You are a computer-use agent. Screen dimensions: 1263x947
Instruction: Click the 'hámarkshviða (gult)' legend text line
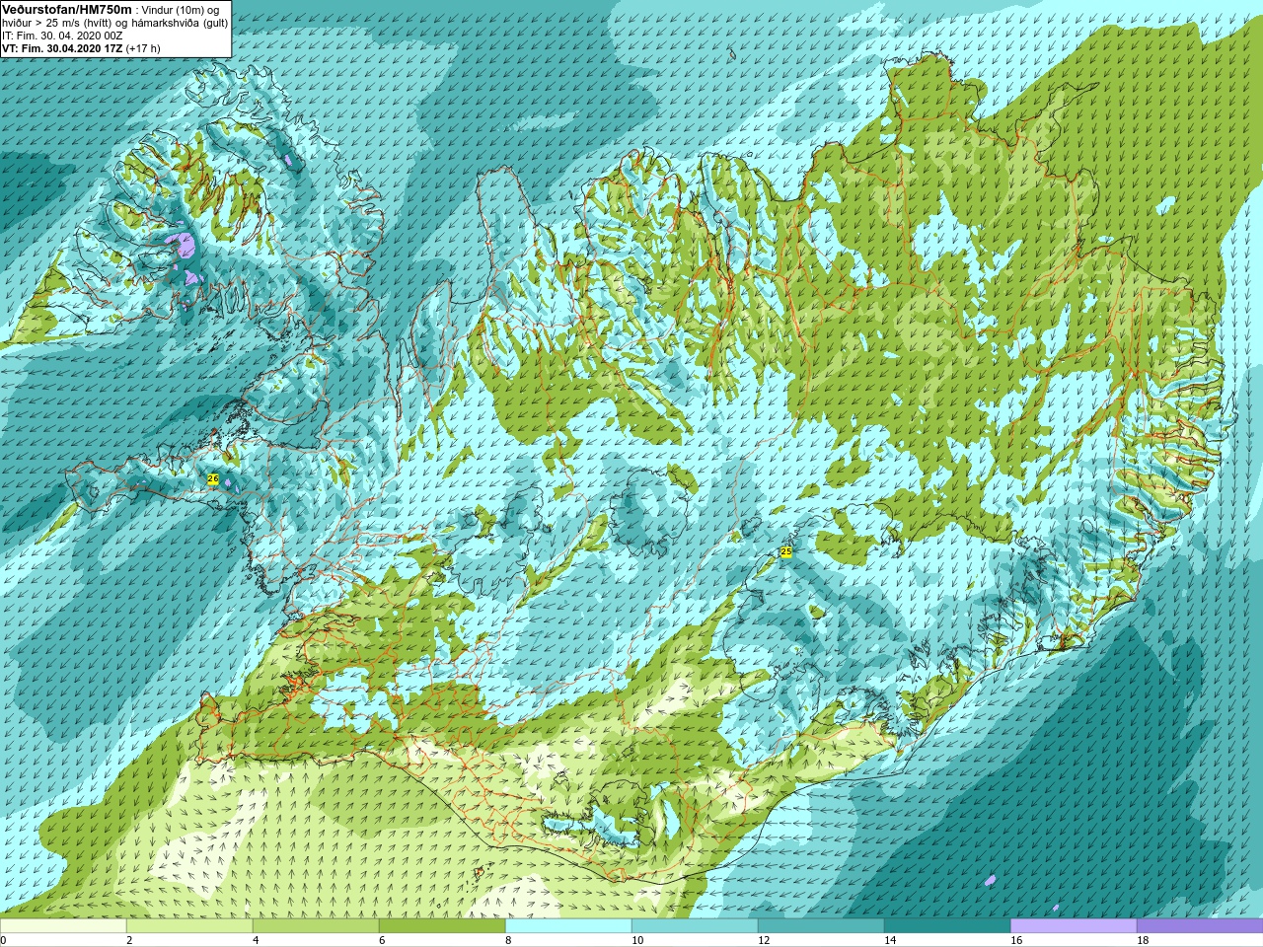point(178,22)
